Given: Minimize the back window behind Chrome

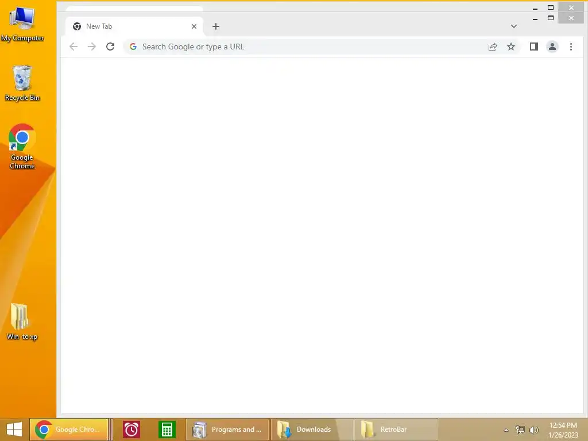Looking at the screenshot, I should (x=535, y=8).
